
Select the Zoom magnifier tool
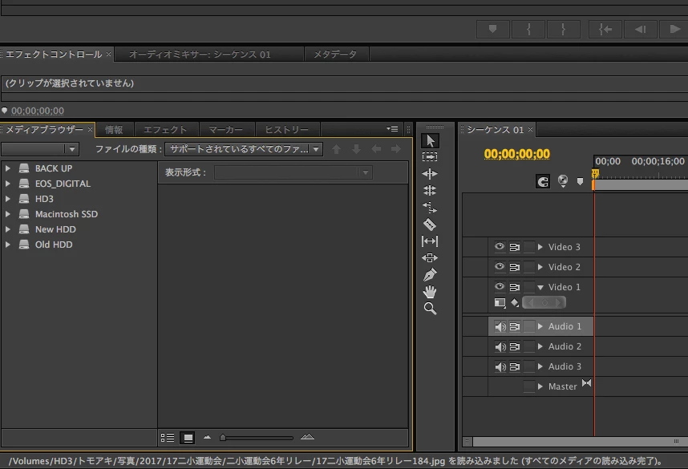click(x=430, y=309)
